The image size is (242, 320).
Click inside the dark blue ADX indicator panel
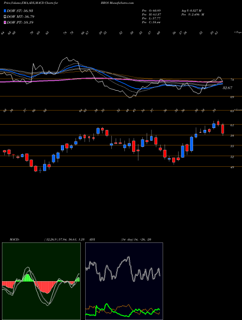point(124,281)
